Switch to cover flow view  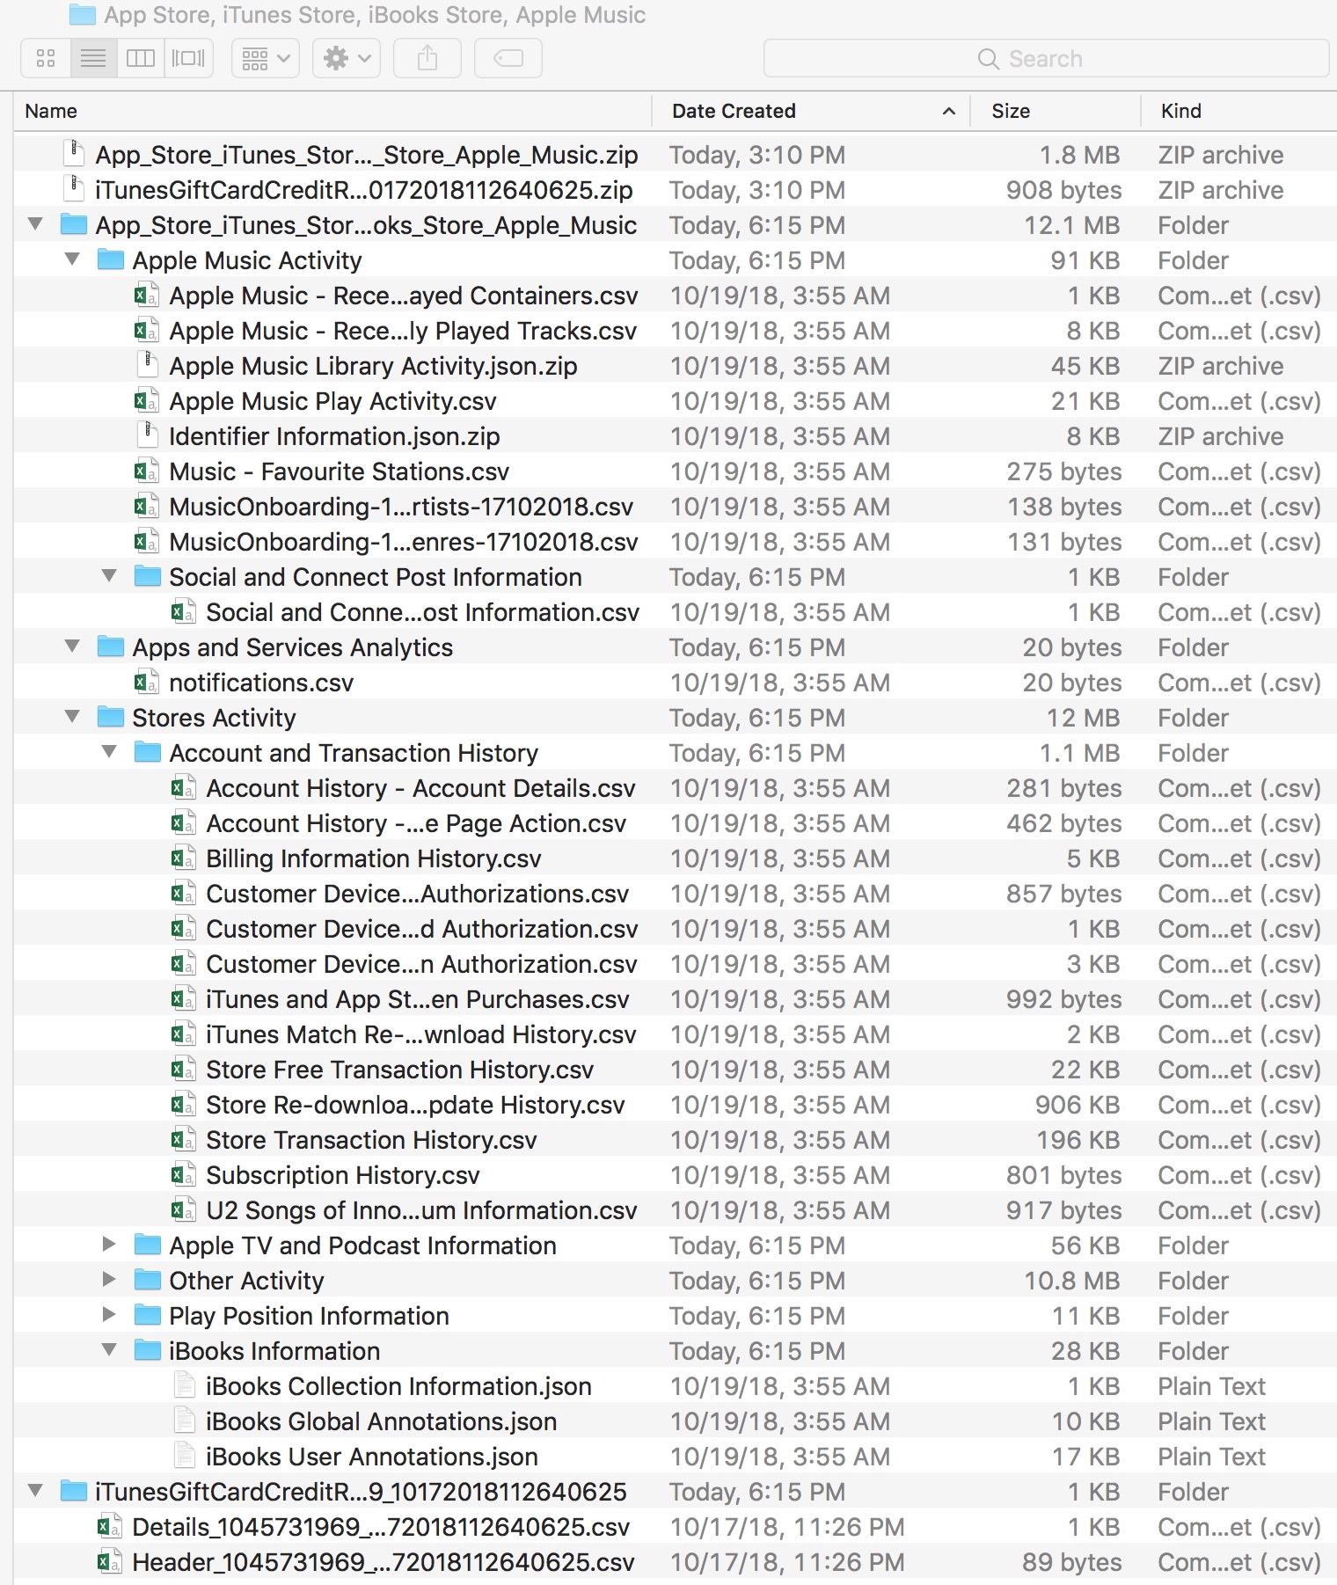[188, 59]
